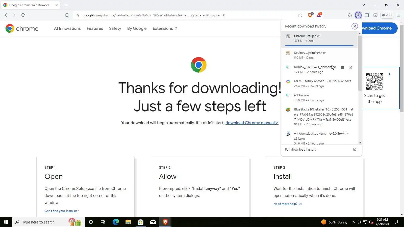Viewport: 404px width, 227px height.
Task: Toggle the Downloads toolbar button
Action: (358, 15)
